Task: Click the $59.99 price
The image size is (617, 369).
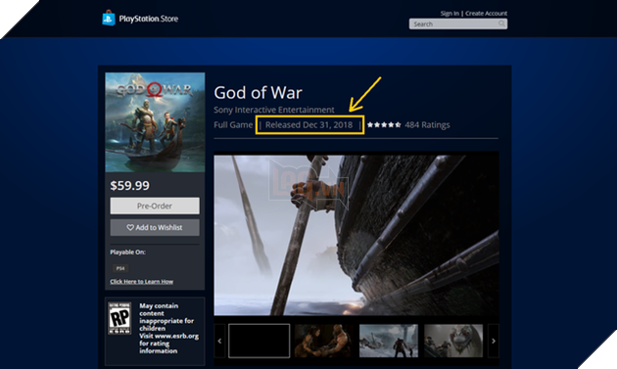Action: click(130, 185)
